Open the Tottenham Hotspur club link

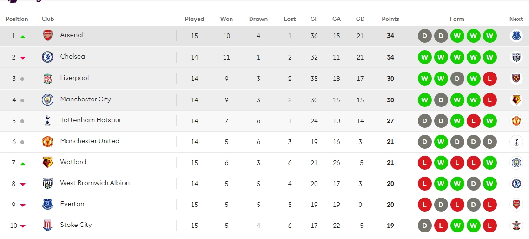(91, 120)
